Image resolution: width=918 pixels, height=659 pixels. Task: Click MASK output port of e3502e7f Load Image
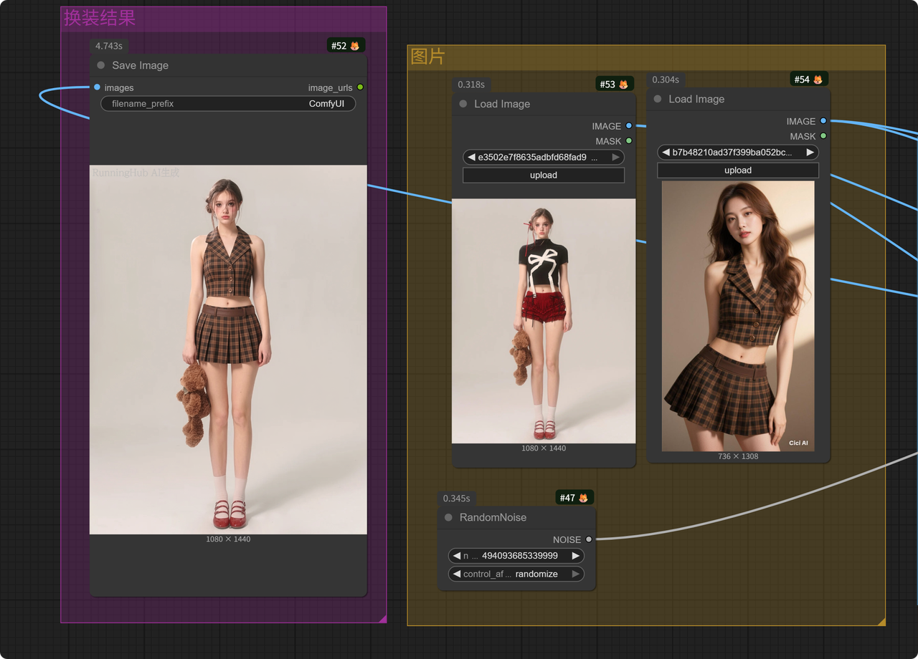click(629, 141)
